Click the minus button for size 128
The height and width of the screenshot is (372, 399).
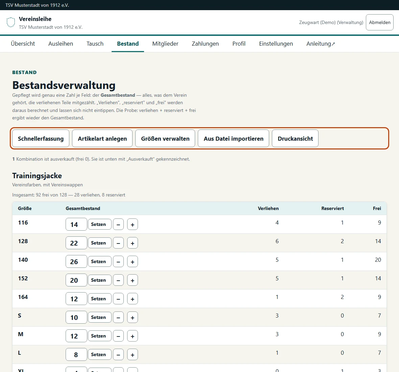pos(118,243)
